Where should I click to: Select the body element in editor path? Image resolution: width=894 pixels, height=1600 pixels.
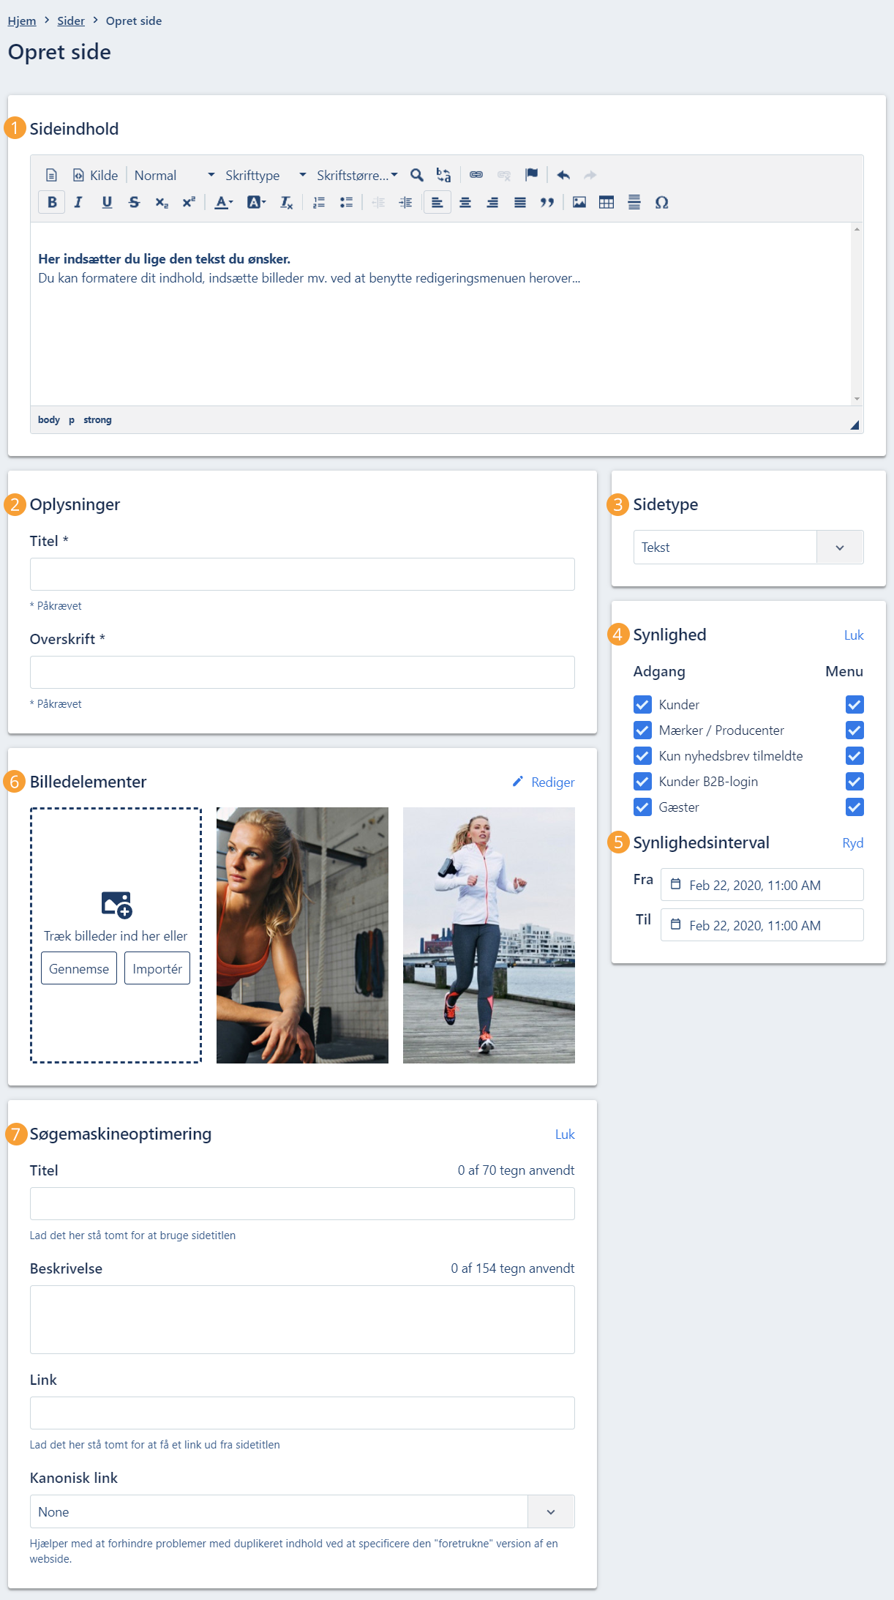49,420
